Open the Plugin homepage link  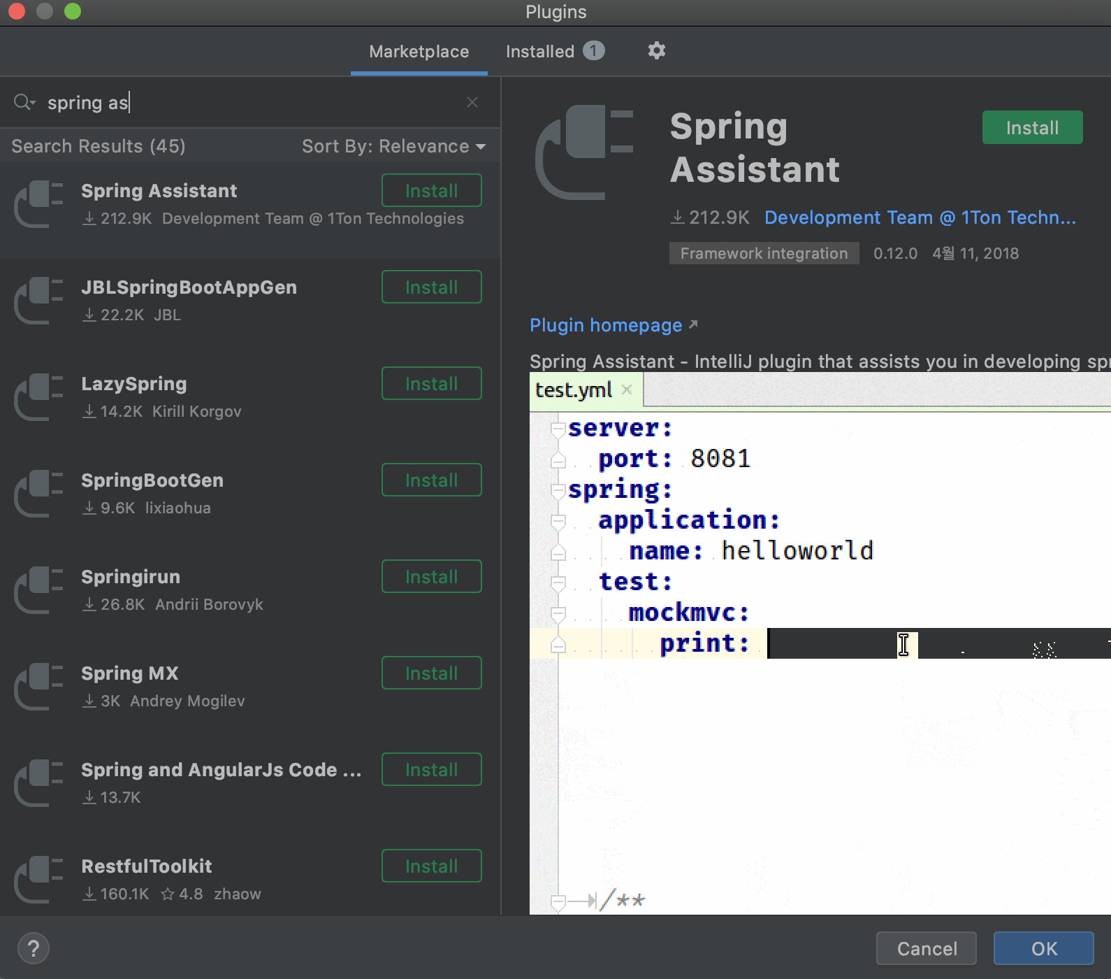click(606, 325)
